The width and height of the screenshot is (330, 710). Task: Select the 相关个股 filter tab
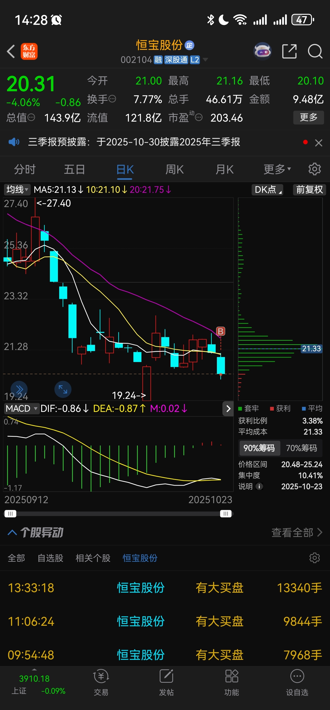point(93,558)
